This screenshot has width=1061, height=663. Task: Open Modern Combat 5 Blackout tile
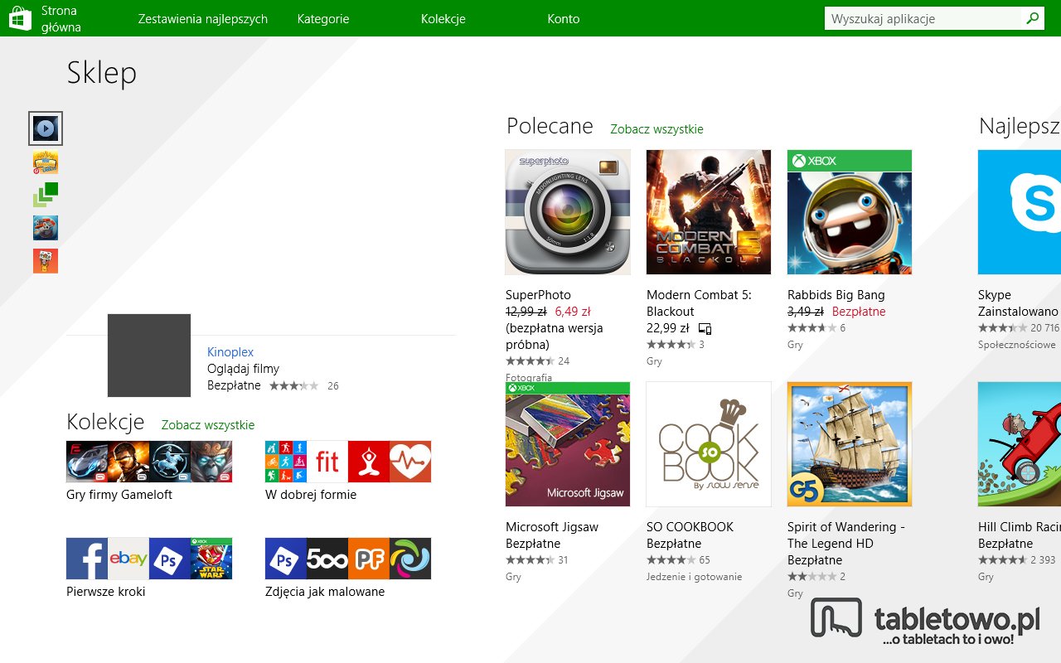[709, 212]
